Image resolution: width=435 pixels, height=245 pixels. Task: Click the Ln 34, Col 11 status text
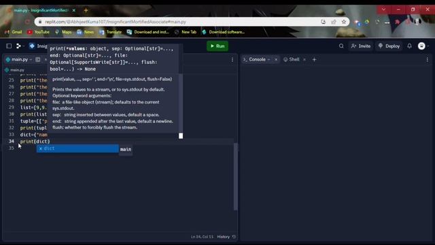point(202,237)
